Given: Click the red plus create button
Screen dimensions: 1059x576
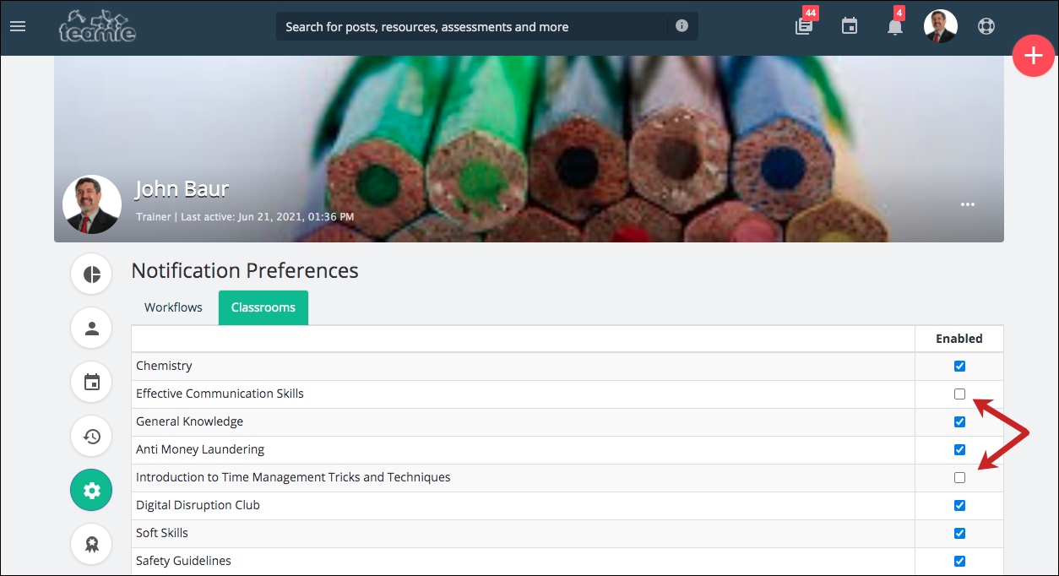Looking at the screenshot, I should click(x=1034, y=56).
